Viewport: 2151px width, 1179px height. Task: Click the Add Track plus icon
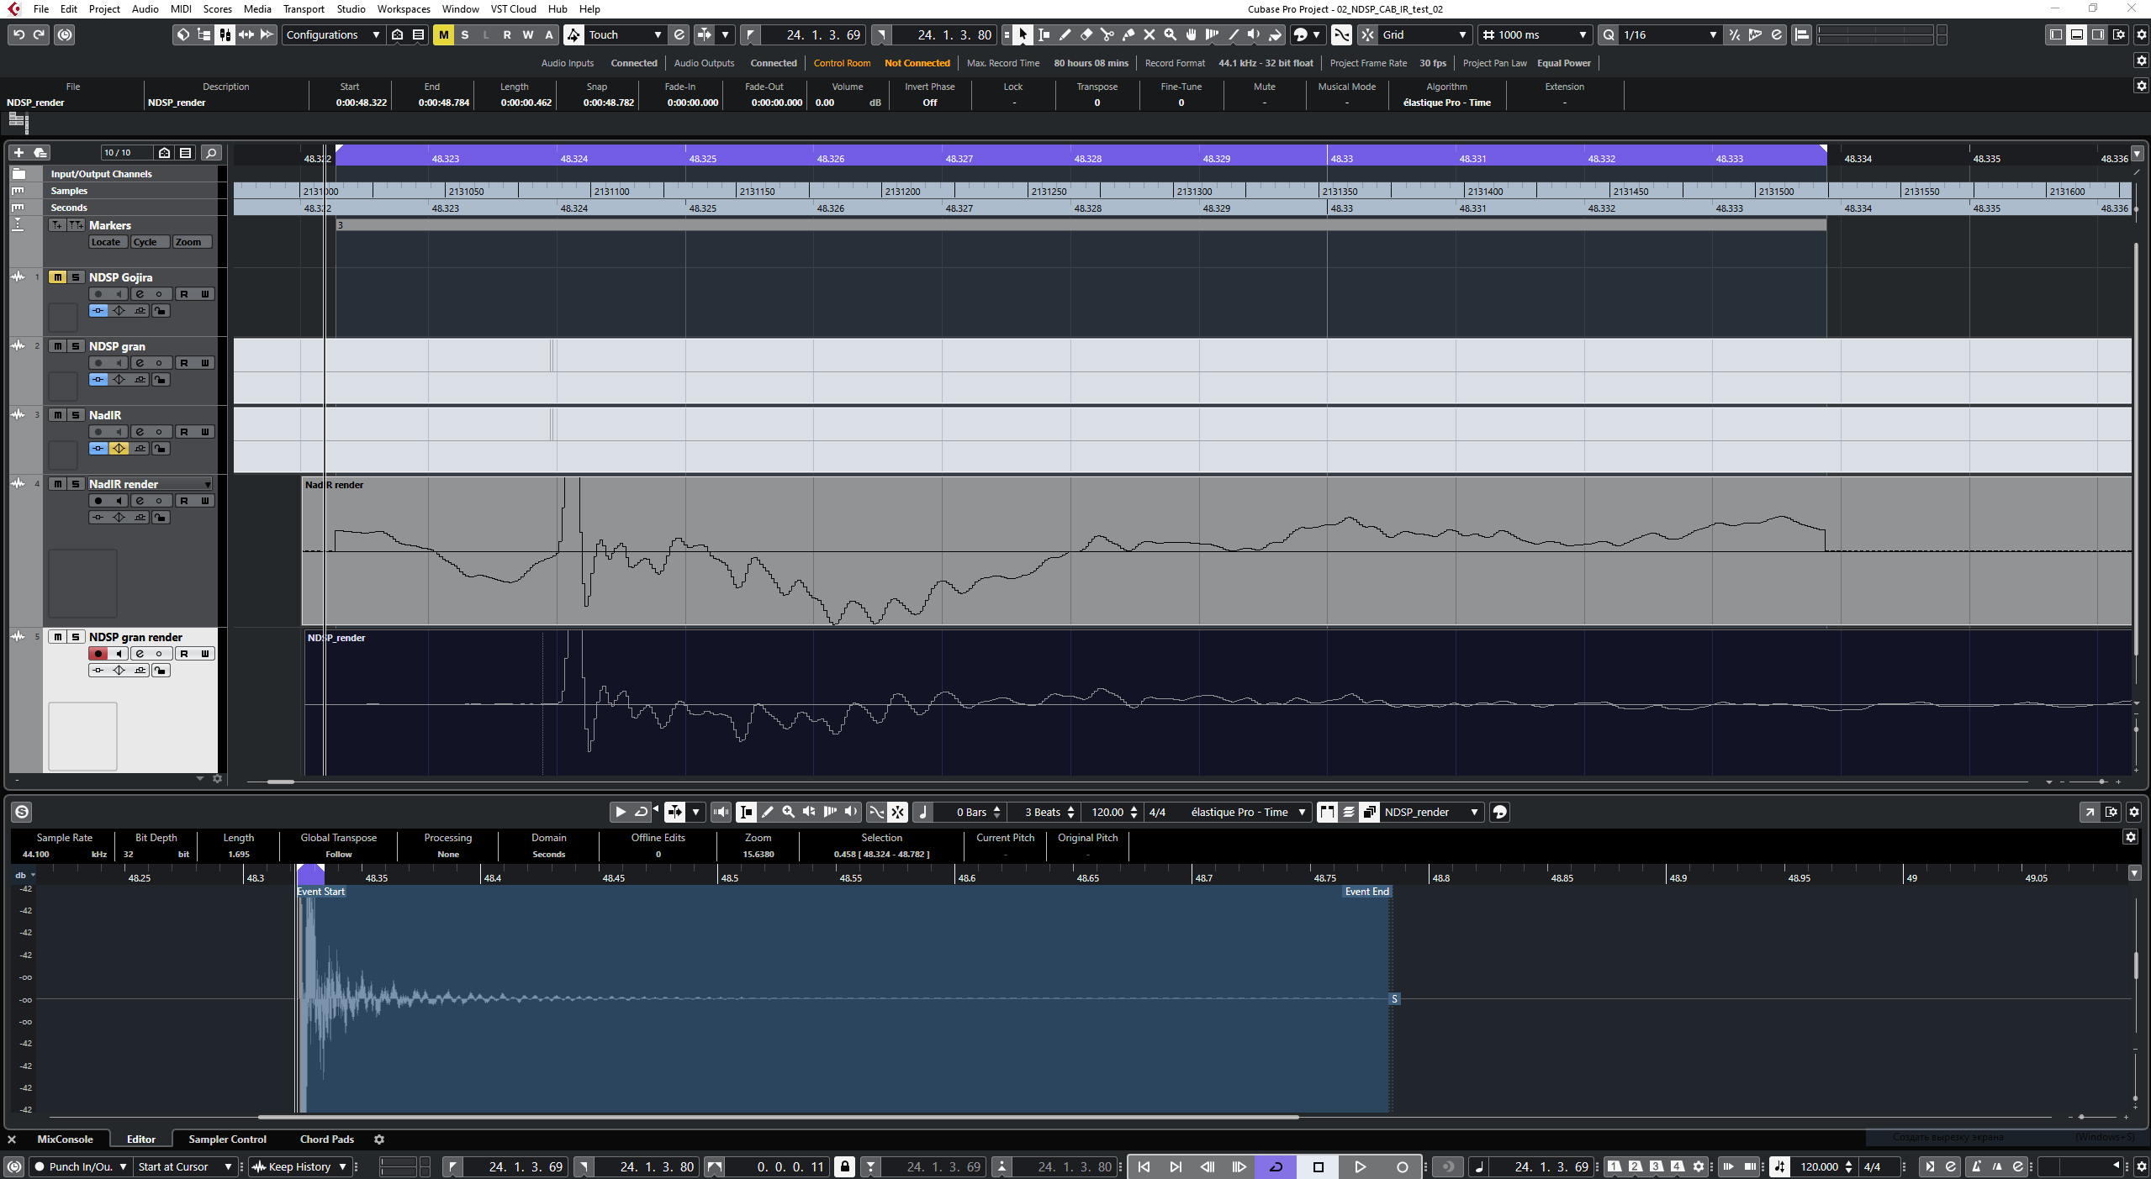(18, 152)
